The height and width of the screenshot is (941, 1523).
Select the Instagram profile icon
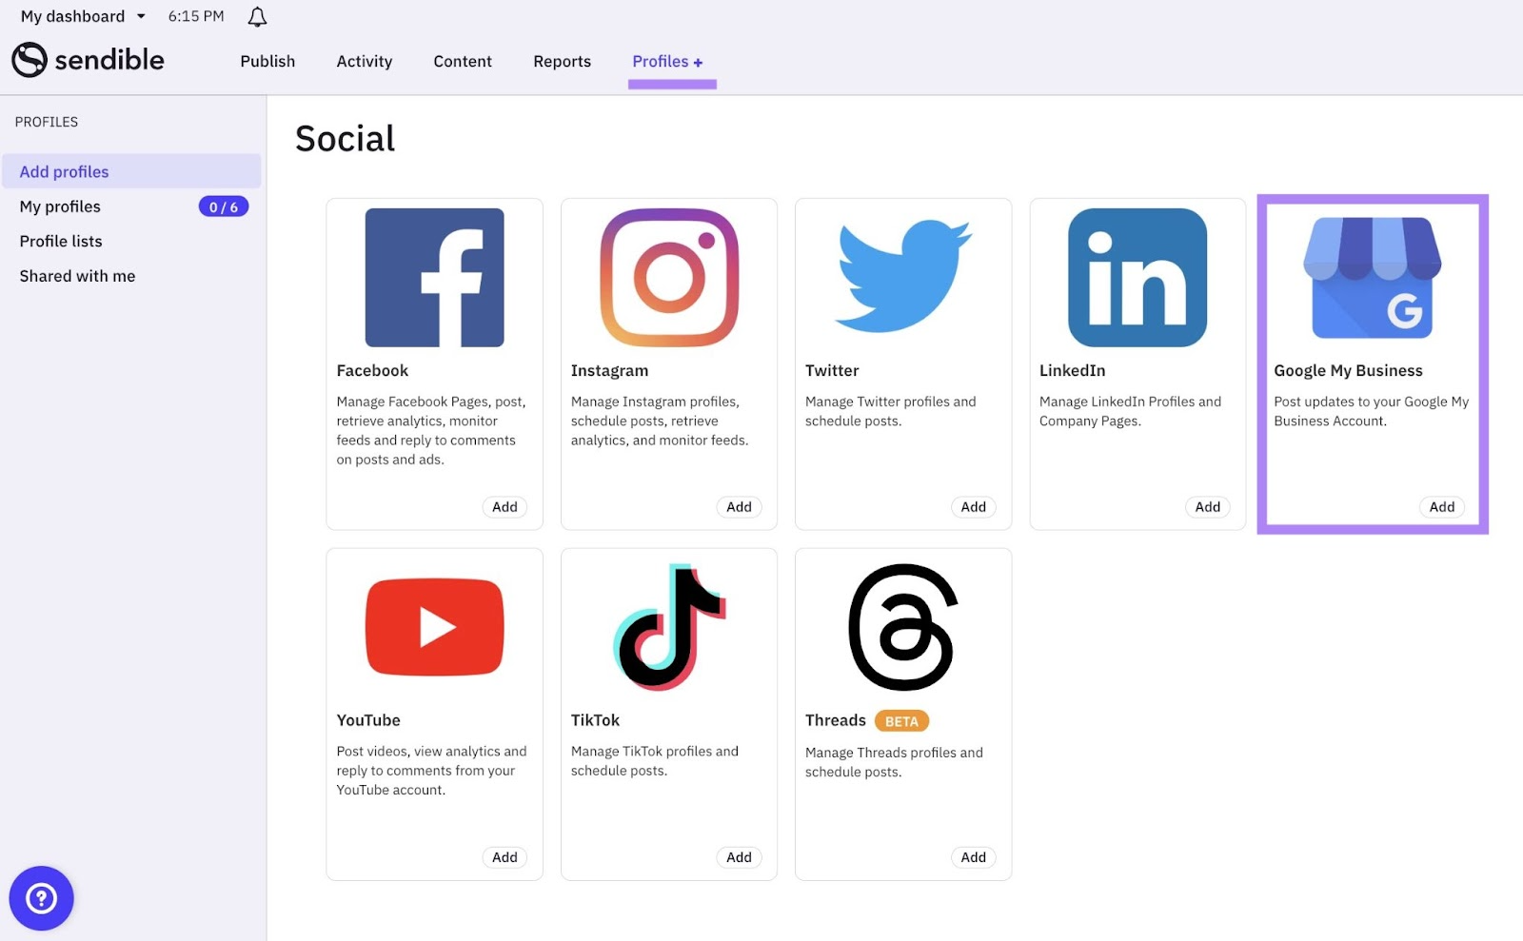[x=668, y=277]
